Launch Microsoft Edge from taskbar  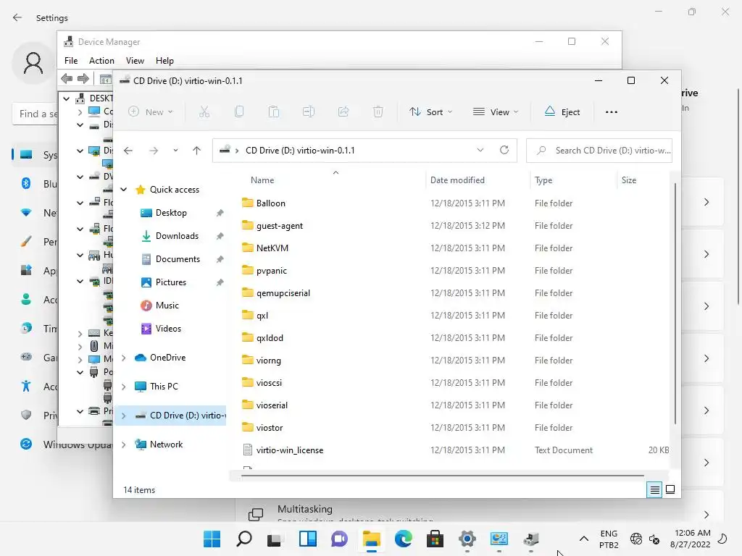click(403, 539)
